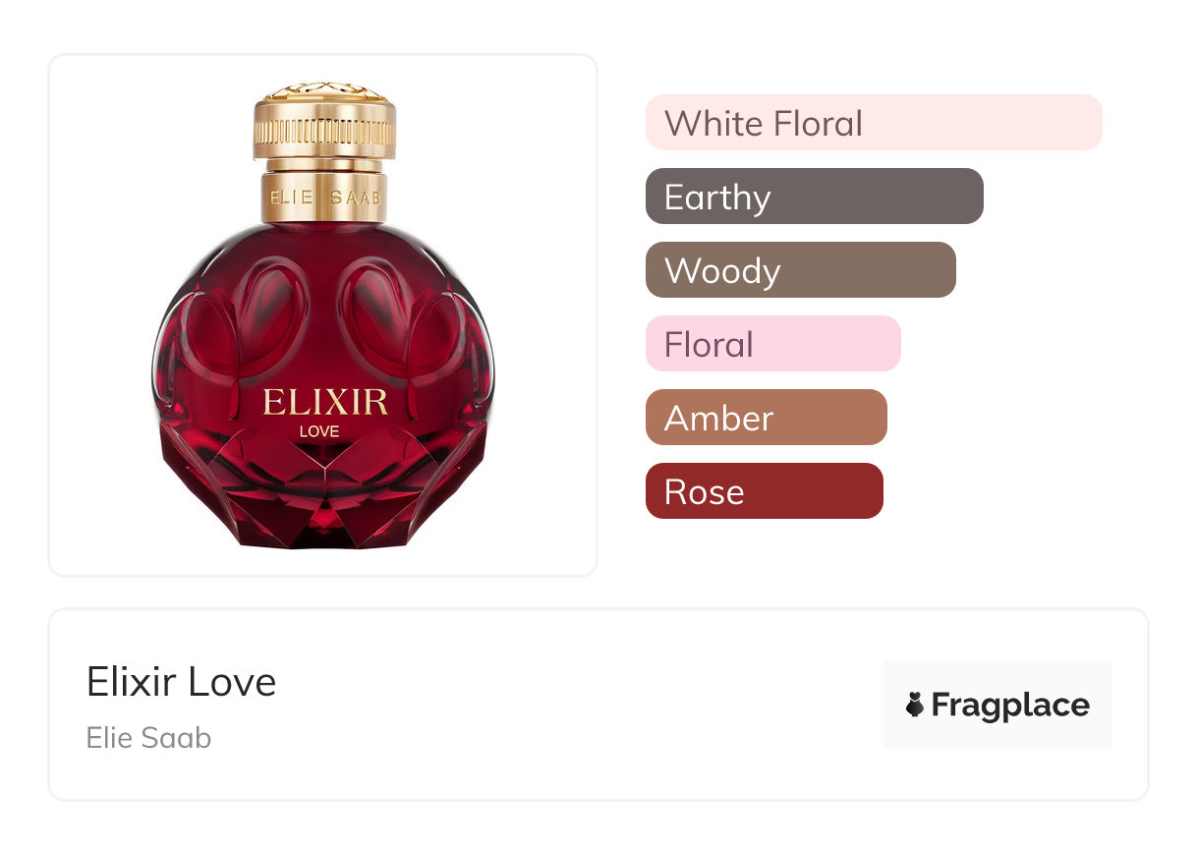Click the bottom info card with perfume name
The height and width of the screenshot is (849, 1197).
(x=598, y=705)
